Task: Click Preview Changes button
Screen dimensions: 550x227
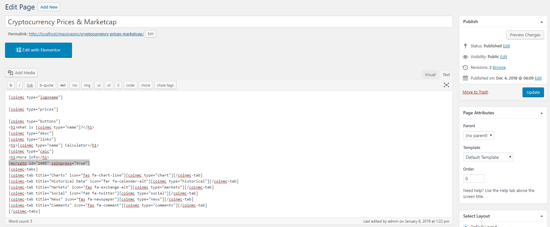Action: coord(525,35)
